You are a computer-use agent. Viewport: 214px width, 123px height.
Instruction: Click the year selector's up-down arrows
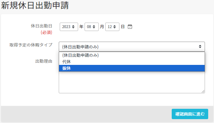pyautogui.click(x=73, y=27)
